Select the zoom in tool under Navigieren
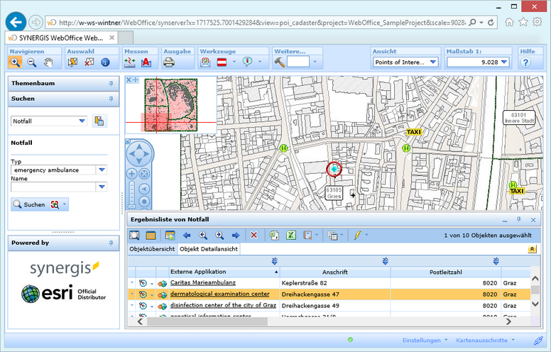 [x=15, y=62]
